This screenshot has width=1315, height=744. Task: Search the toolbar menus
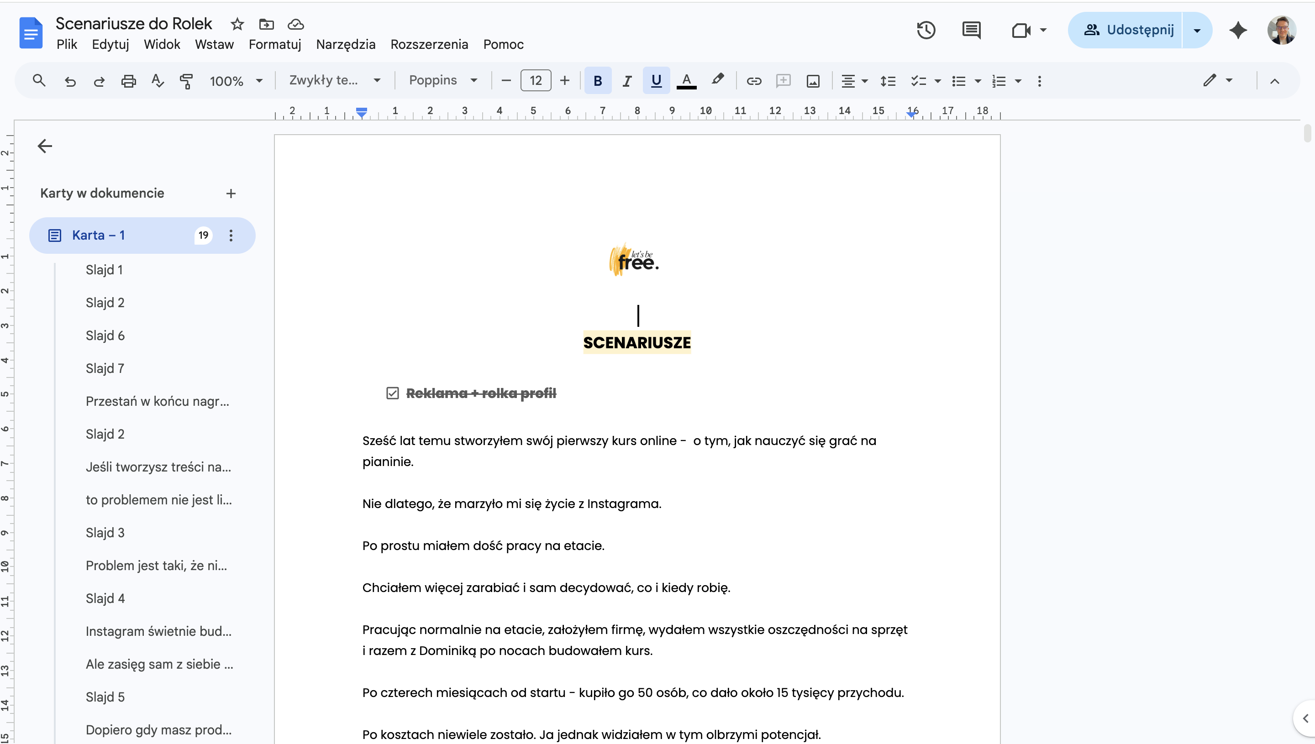pyautogui.click(x=39, y=81)
